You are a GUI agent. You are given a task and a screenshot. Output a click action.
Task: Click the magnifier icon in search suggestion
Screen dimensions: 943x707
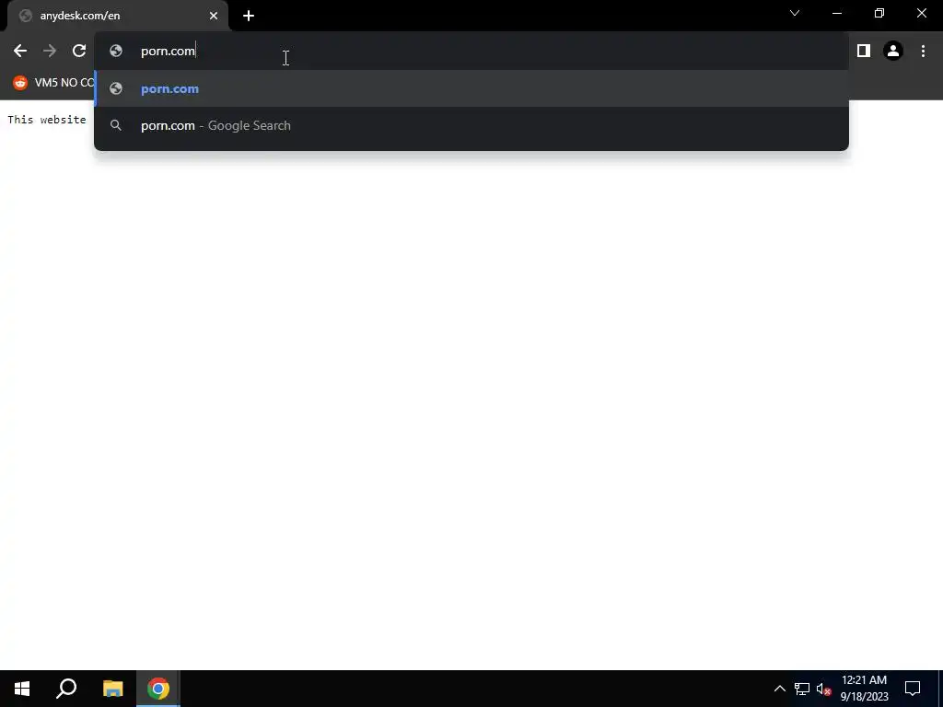116,125
